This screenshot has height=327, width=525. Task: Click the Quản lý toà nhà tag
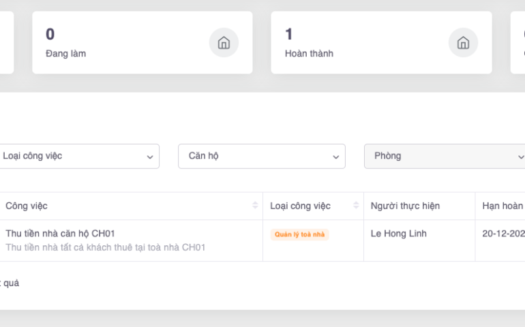coord(299,234)
